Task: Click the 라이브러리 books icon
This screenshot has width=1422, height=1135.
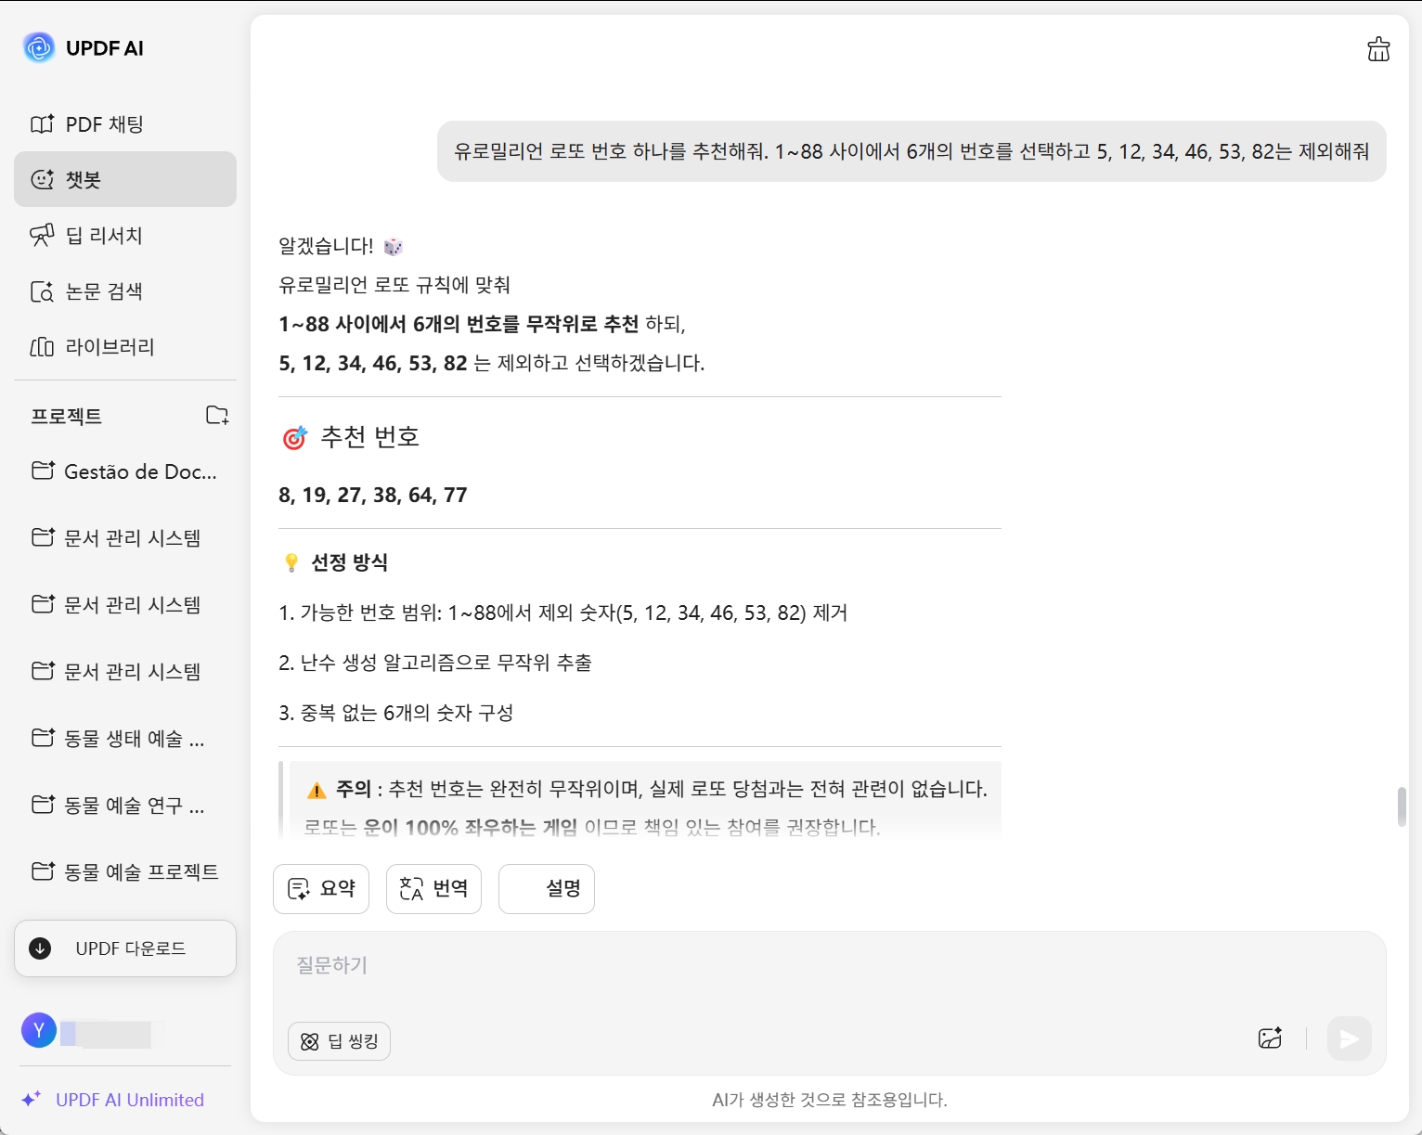Action: 43,347
